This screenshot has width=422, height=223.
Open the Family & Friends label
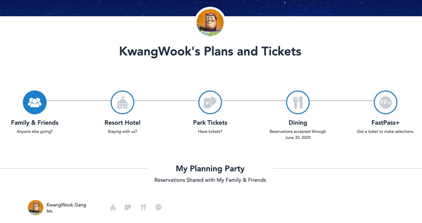tap(35, 123)
